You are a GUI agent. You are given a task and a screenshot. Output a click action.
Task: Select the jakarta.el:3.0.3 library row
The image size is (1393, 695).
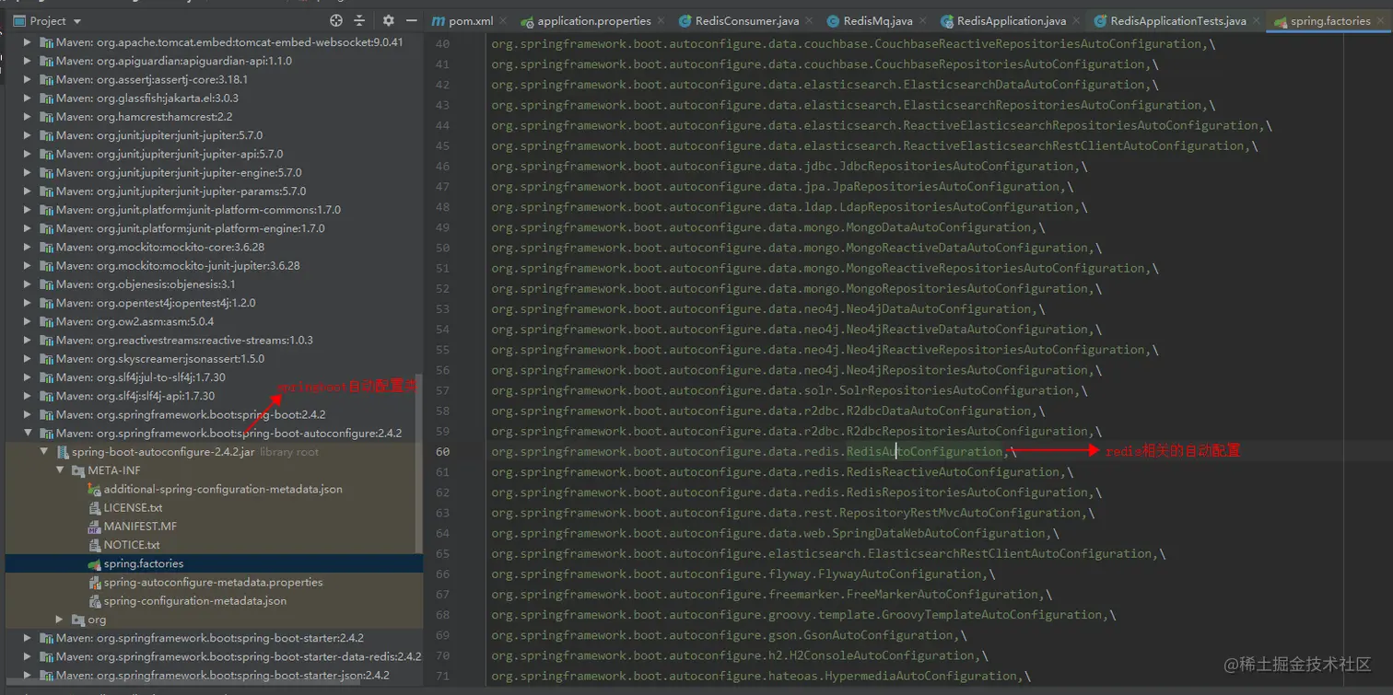214,98
